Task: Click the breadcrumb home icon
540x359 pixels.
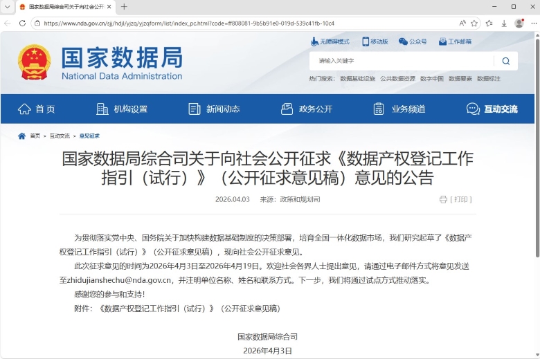Action: click(x=21, y=136)
